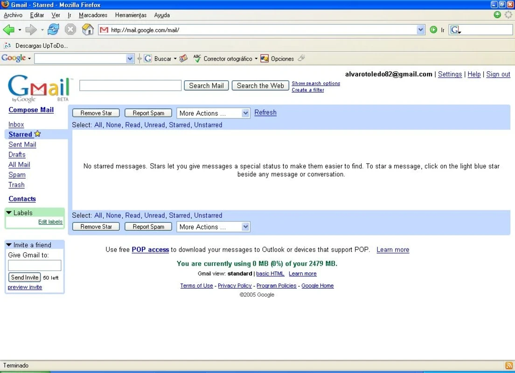Click Sign out link
Viewport: 515px width, 373px height.
pos(498,74)
